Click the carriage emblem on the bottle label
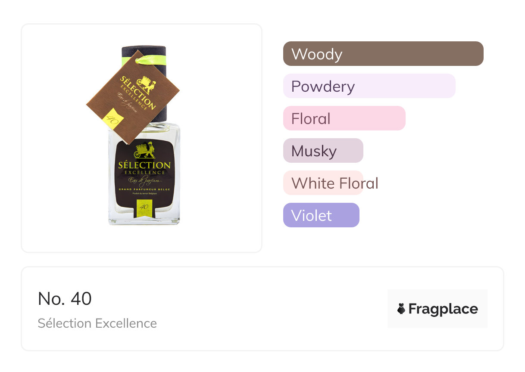 pos(144,150)
